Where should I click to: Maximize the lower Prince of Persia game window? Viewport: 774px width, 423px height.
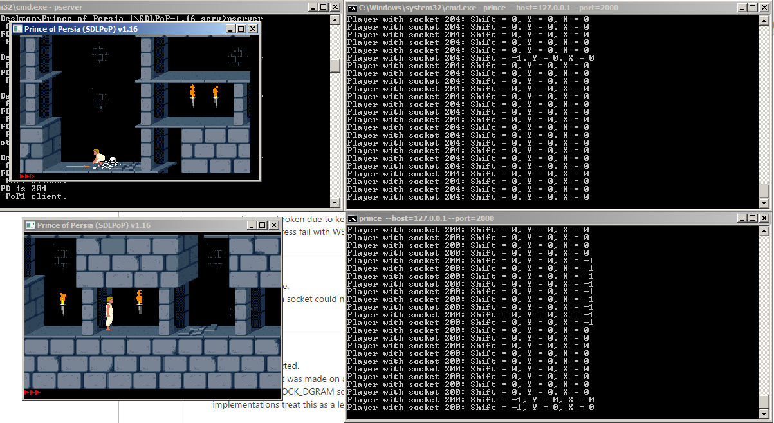point(262,225)
